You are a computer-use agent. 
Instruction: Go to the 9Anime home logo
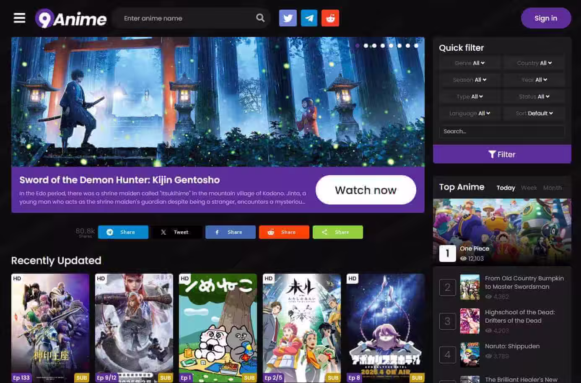[x=71, y=18]
